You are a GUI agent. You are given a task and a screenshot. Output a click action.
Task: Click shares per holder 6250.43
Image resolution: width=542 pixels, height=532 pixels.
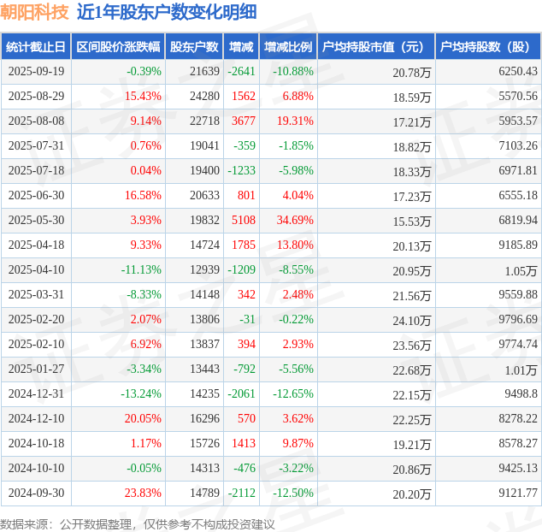click(x=518, y=71)
